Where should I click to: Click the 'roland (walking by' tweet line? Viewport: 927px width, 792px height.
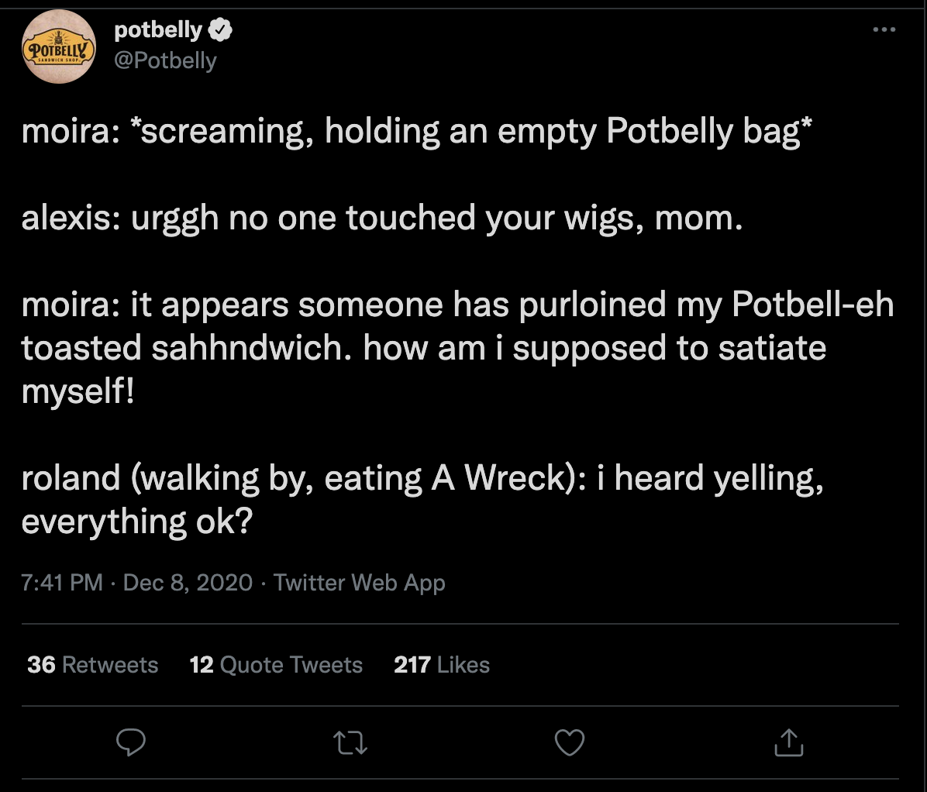click(x=422, y=478)
